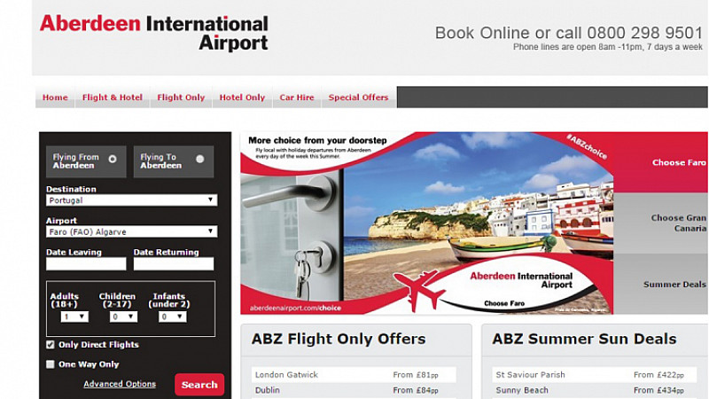Viewport: 709px width, 399px height.
Task: Open the Infants count dropdown
Action: tap(172, 317)
